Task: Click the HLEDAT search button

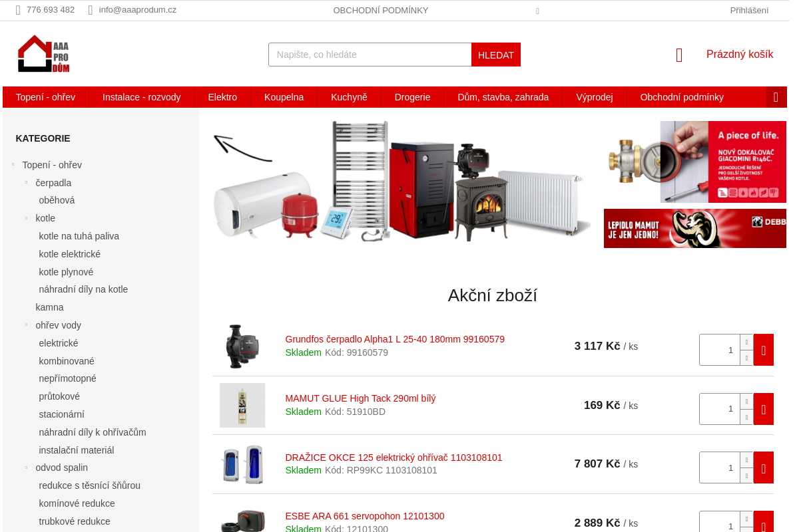Action: click(496, 55)
